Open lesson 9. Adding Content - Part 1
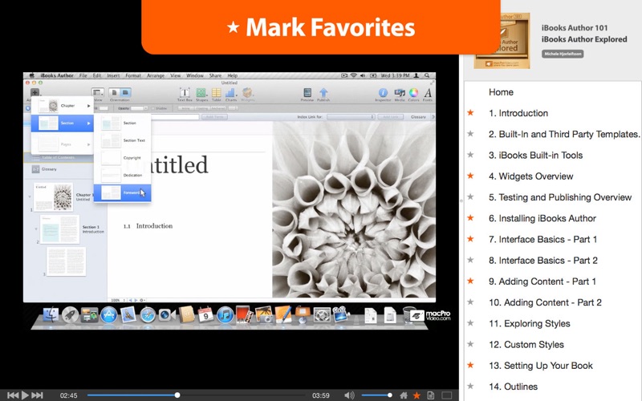This screenshot has height=401, width=642. tap(542, 282)
